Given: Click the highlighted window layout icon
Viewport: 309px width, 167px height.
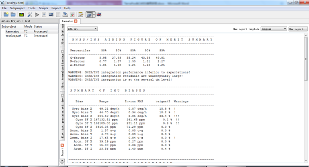Looking at the screenshot, I should [x=88, y=14].
